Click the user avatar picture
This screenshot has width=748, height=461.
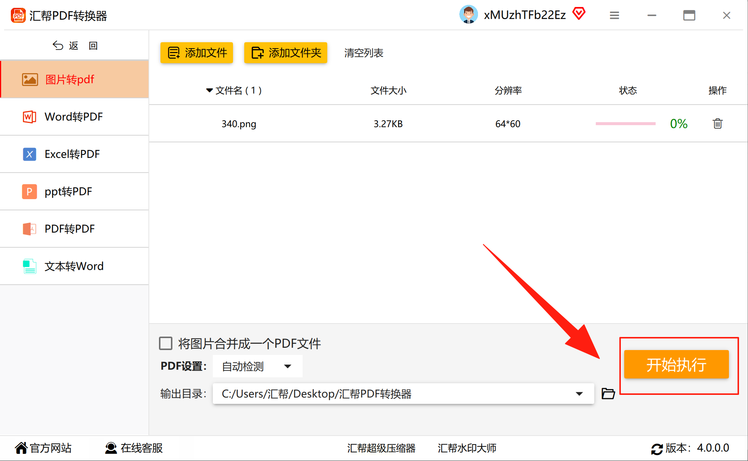(468, 15)
